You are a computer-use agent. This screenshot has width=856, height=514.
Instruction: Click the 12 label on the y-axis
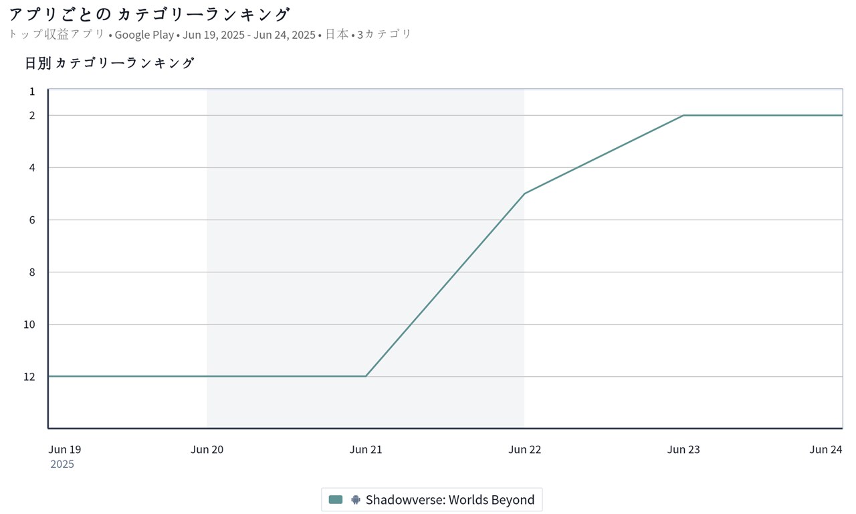(x=29, y=376)
